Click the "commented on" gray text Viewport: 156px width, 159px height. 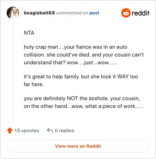click(72, 13)
